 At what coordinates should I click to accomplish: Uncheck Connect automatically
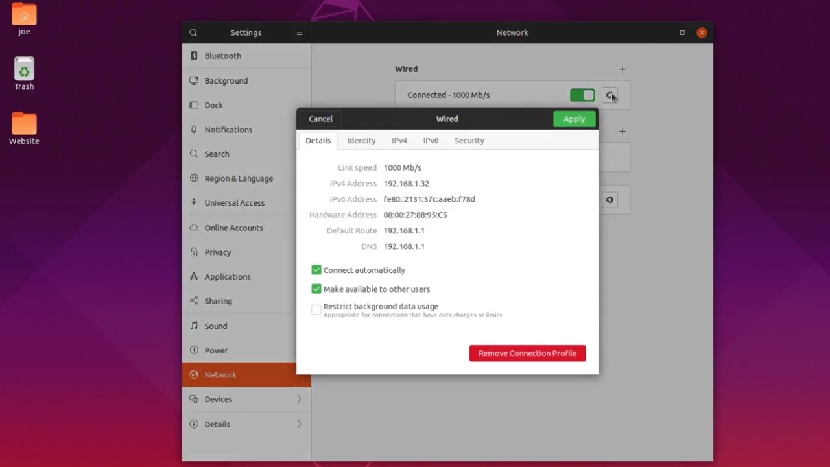[x=316, y=270]
